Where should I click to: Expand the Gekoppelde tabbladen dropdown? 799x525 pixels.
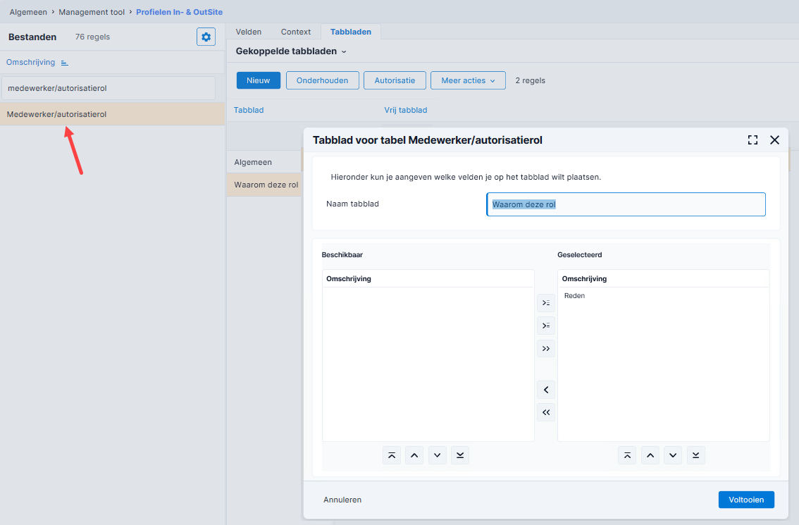click(x=291, y=51)
